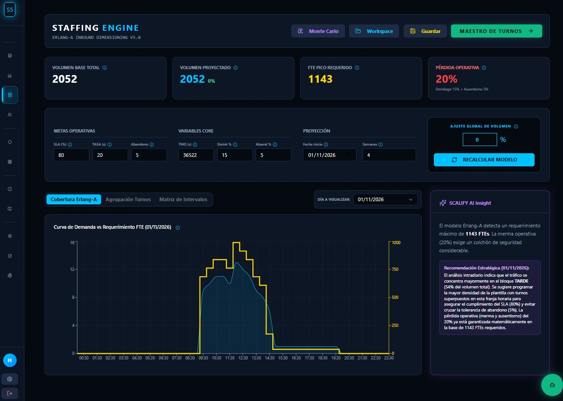Screen dimensions: 563x401
Task: Edit the Shrink % input field
Action: coord(235,155)
